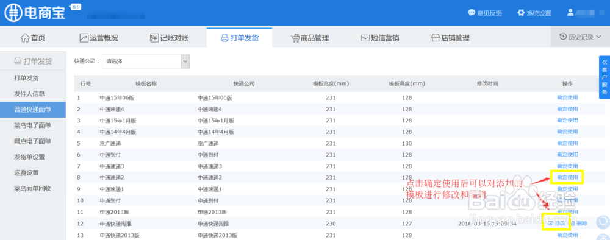Click 确定使用 for 中通速递4 row
This screenshot has width=610, height=240.
tap(567, 109)
